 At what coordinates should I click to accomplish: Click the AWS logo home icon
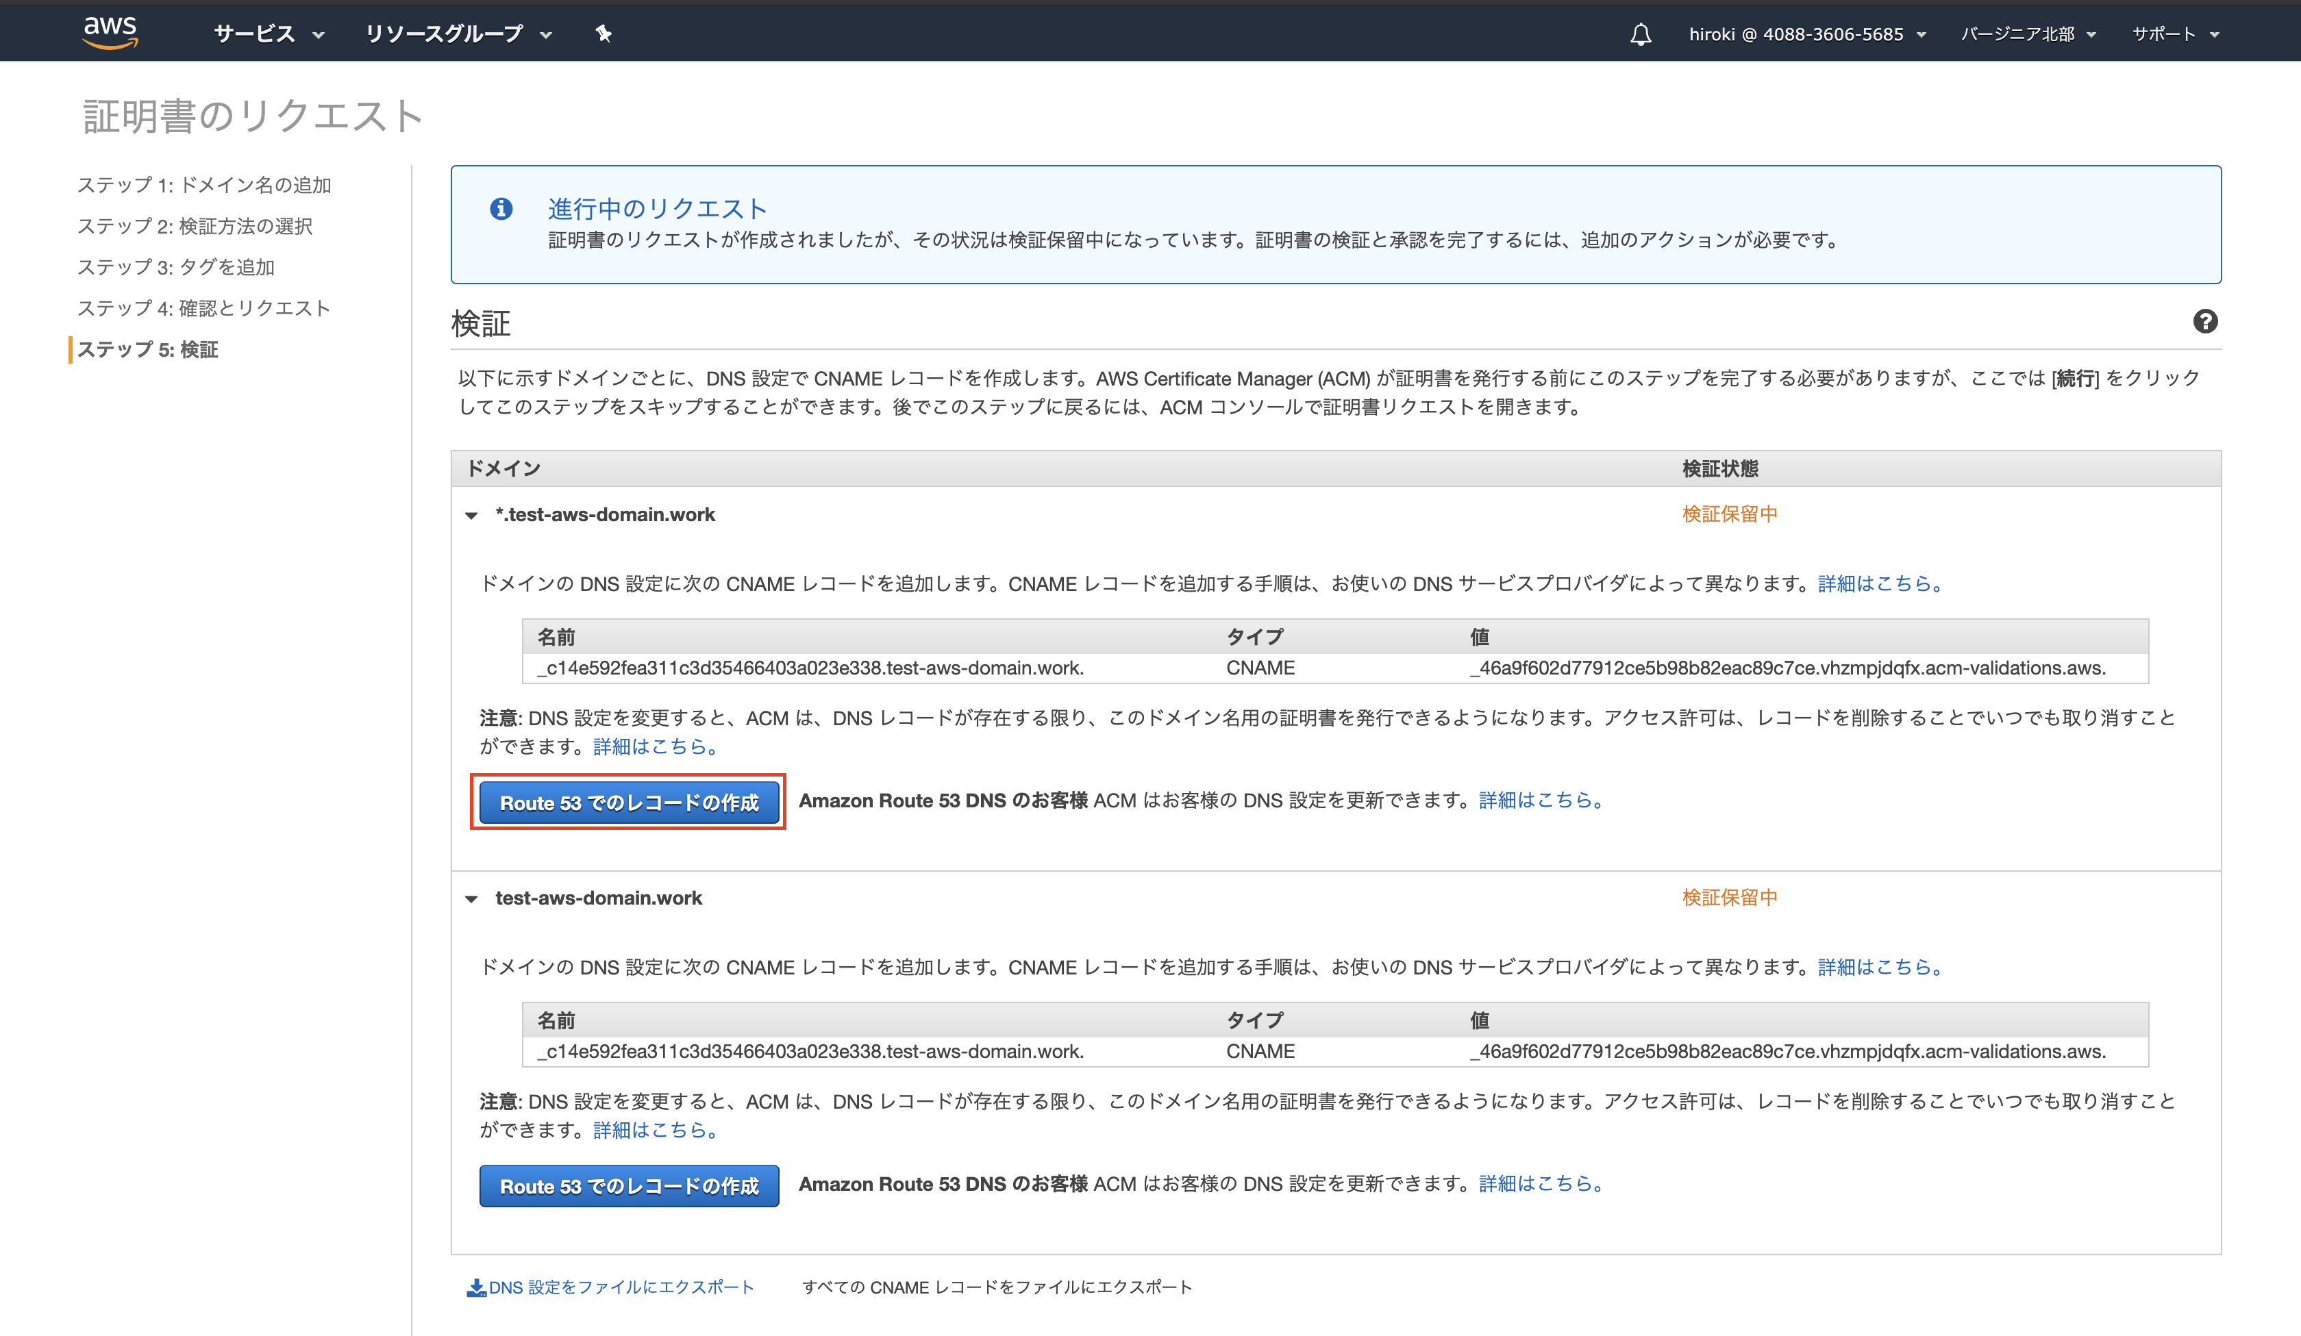click(110, 32)
